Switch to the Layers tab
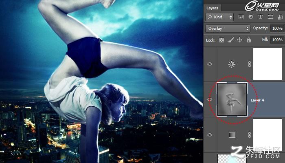The image size is (285, 163). tap(212, 8)
